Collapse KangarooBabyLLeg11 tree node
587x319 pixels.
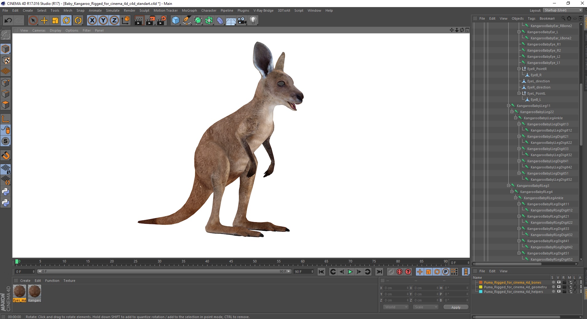(509, 106)
